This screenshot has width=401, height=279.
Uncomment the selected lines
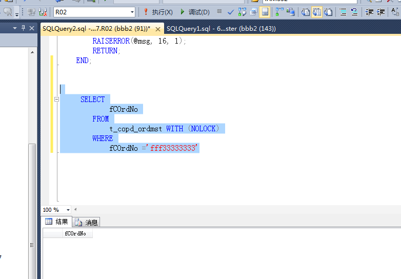coord(354,12)
